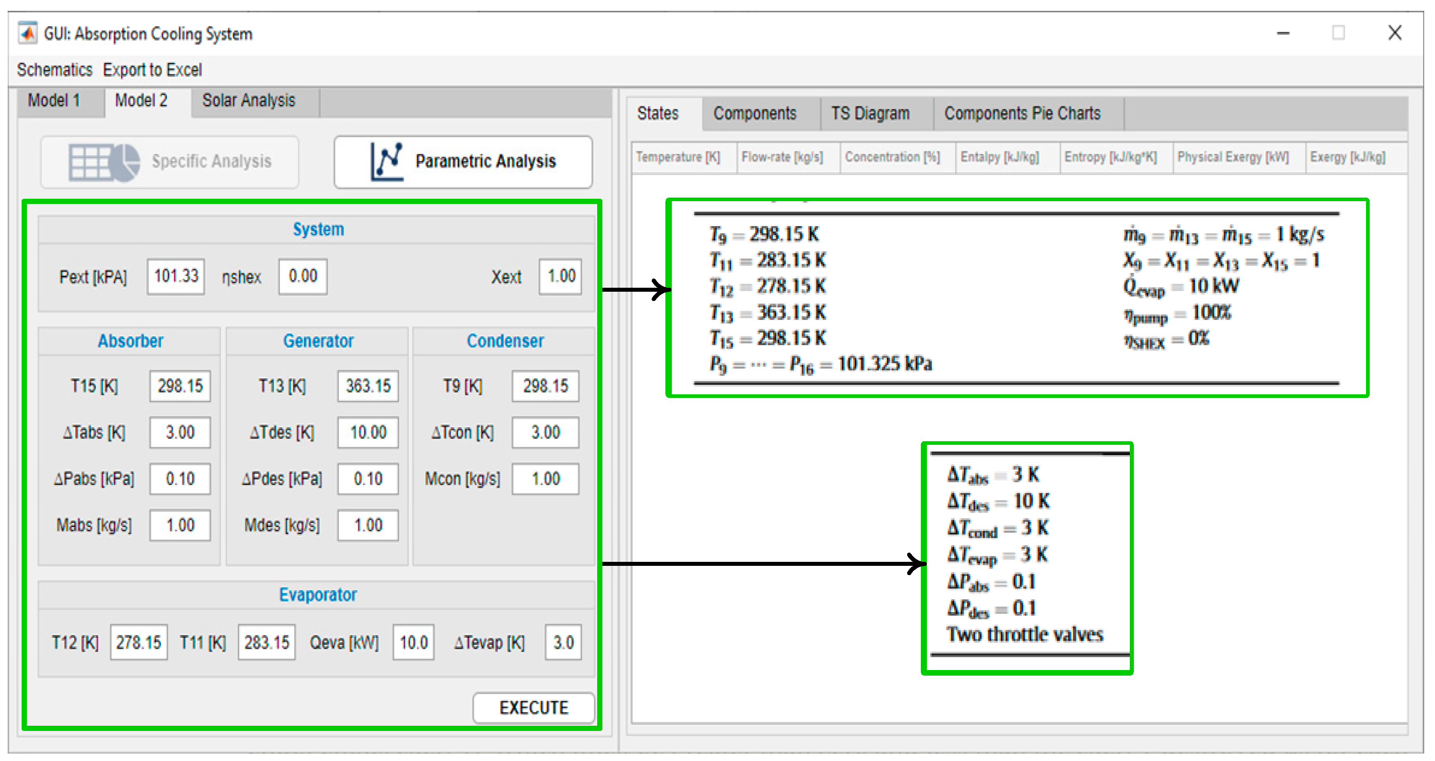1435x761 pixels.
Task: Click the MATLAB app icon in title bar
Action: [x=28, y=33]
